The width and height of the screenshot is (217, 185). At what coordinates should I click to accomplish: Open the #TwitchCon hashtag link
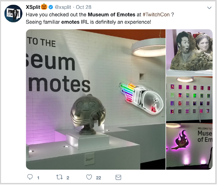[156, 15]
